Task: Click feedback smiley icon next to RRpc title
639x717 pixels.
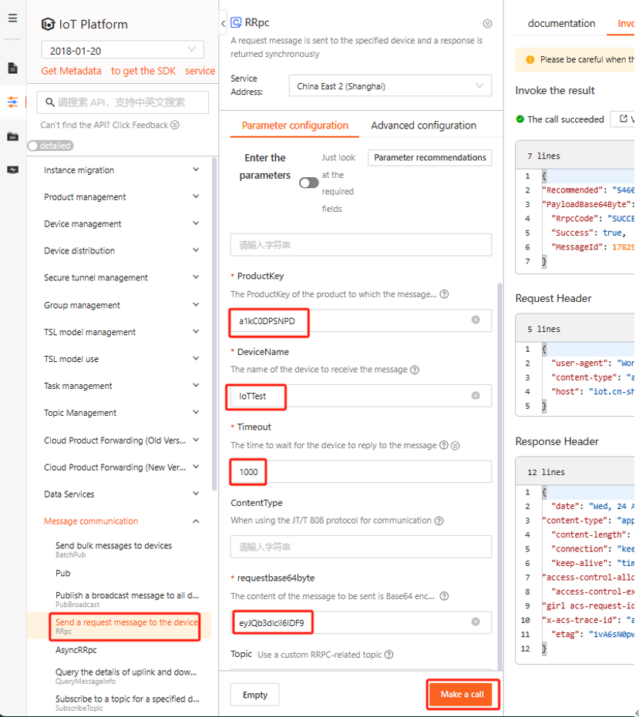Action: [x=486, y=24]
